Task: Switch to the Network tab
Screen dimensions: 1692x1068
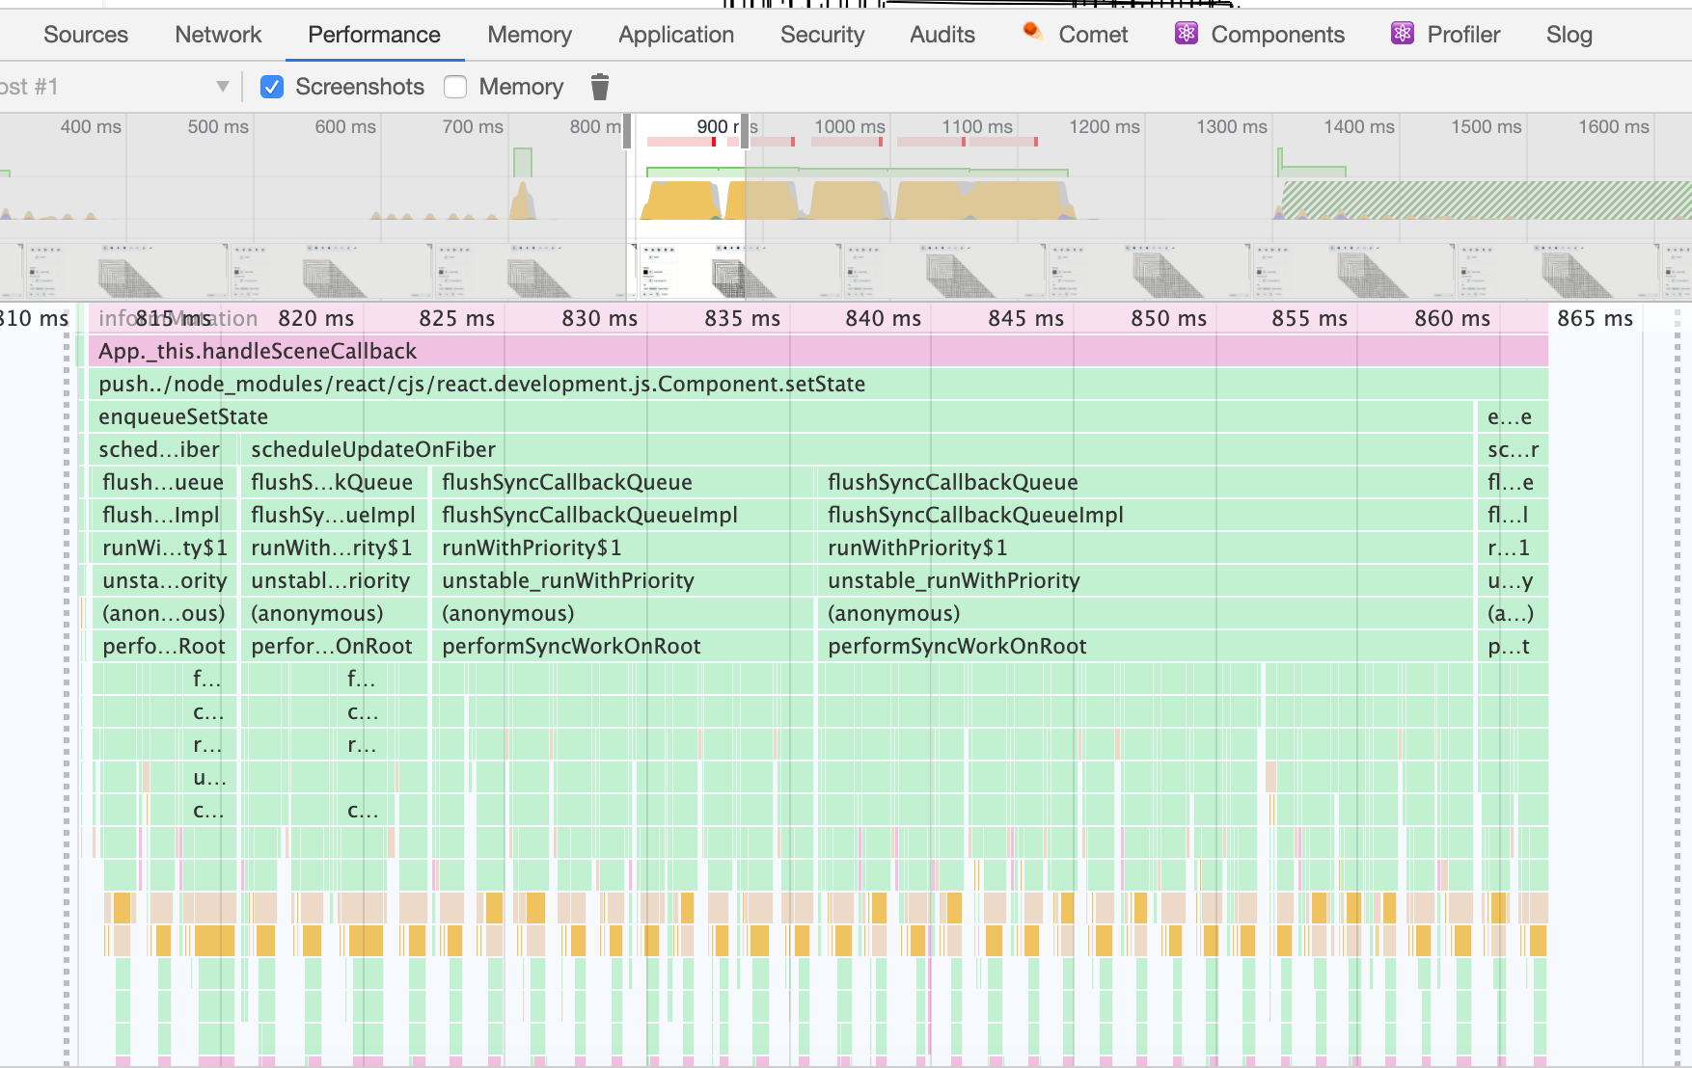Action: (218, 35)
